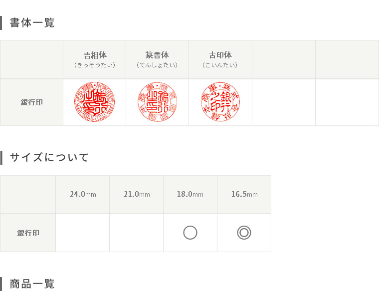Image resolution: width=379 pixels, height=304 pixels.
Task: Click the 古印体 red seal stamp sample
Action: tap(220, 102)
